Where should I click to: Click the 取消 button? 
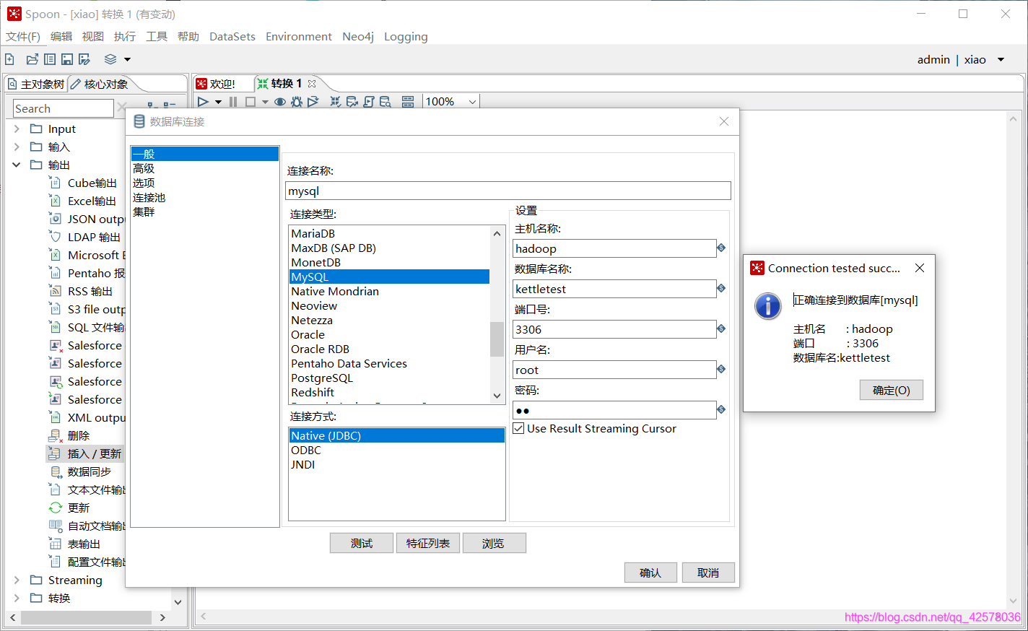[x=708, y=573]
